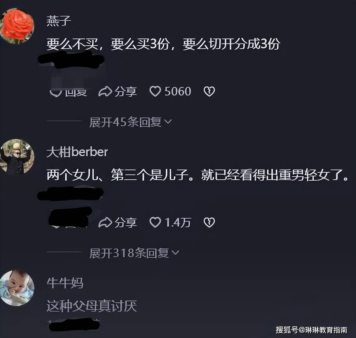Dislike 燕子's comment via broken heart
Screen dimensions: 356x338
pyautogui.click(x=209, y=92)
